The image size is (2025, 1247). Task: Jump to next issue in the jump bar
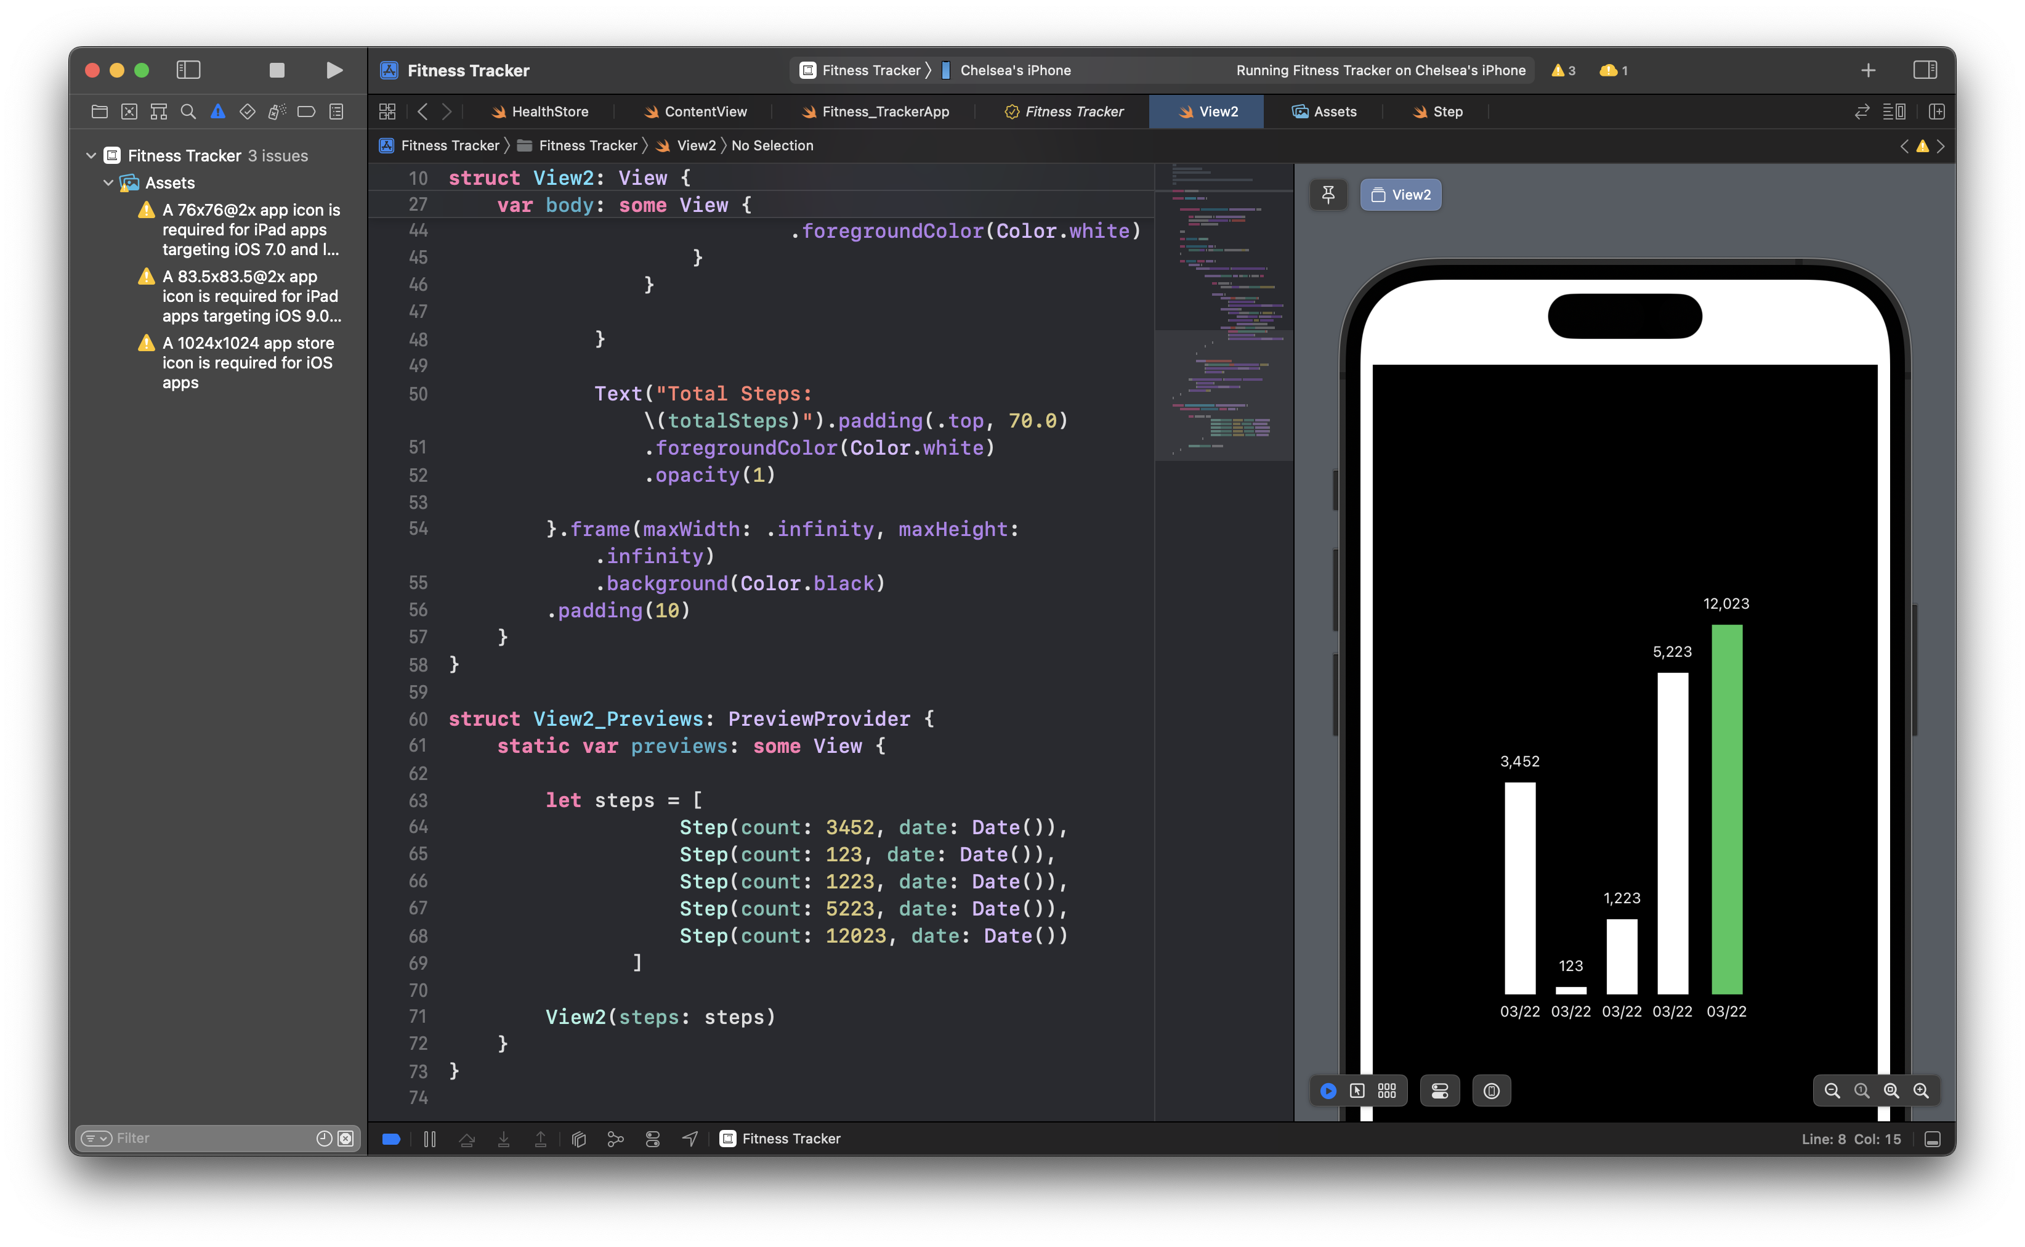coord(1941,146)
